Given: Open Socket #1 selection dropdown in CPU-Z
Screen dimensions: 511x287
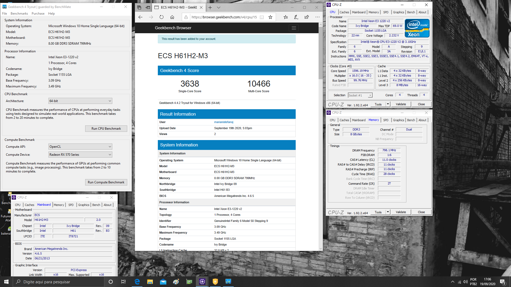Looking at the screenshot, I should click(360, 95).
